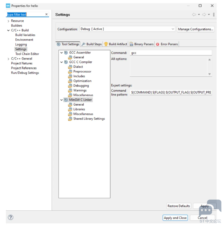Expand the C/C++ General tree node
The width and height of the screenshot is (224, 226).
click(x=8, y=59)
